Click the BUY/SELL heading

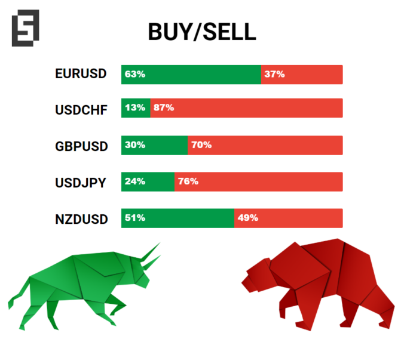click(x=202, y=32)
